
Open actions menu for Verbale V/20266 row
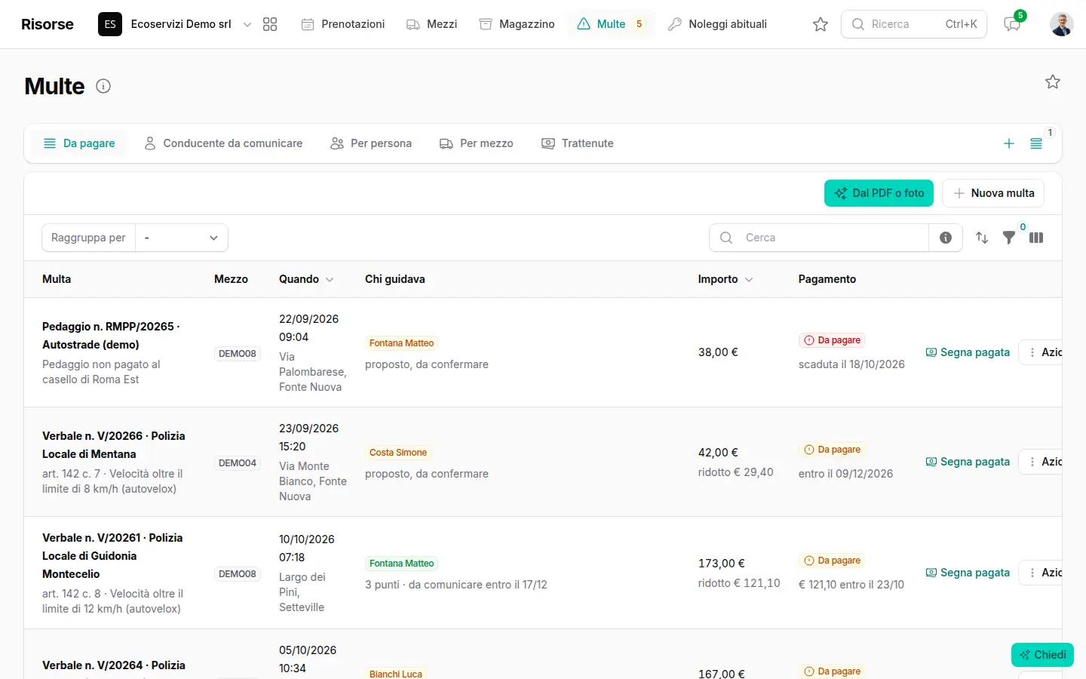1041,462
